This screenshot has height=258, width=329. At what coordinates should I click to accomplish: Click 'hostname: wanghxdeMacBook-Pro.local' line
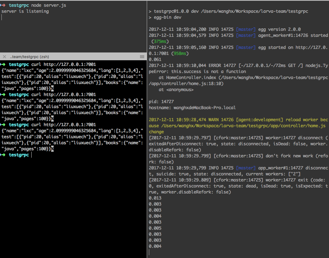coord(192,108)
